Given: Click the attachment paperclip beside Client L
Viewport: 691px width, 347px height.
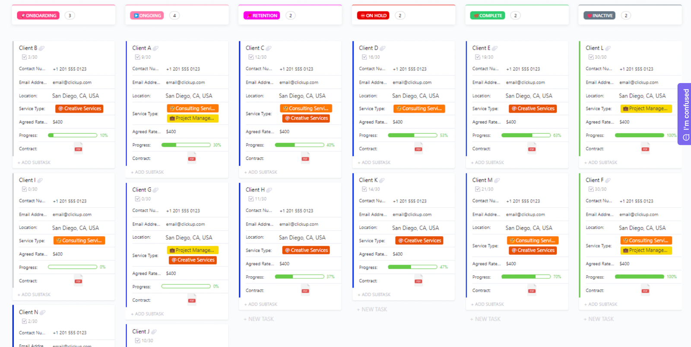Looking at the screenshot, I should [608, 48].
